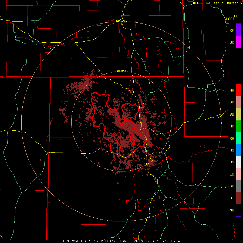The image size is (243, 243).
Task: Click the 18 OCT 25 date text
Action: [157, 241]
